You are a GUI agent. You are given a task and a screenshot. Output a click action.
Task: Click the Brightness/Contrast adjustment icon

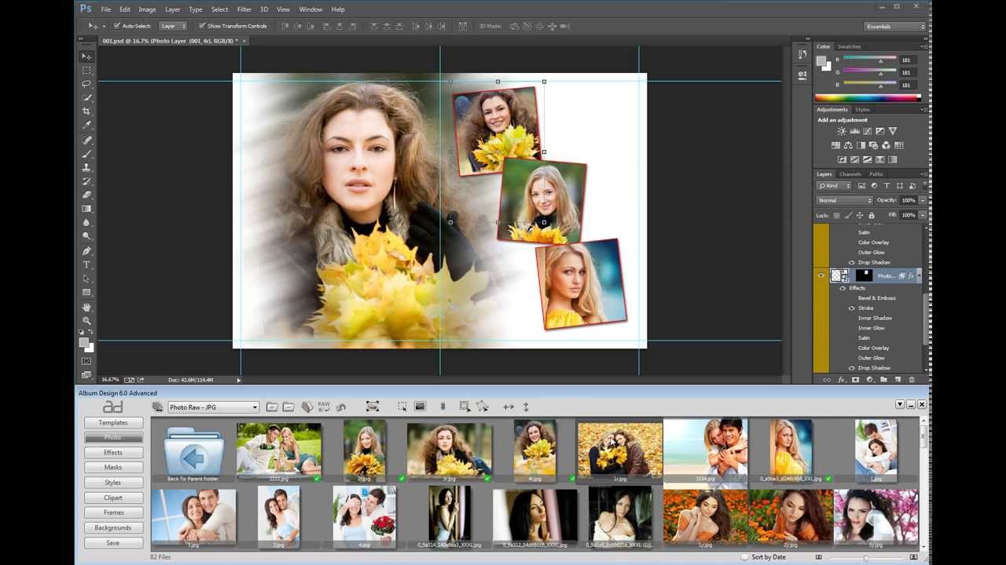[842, 132]
